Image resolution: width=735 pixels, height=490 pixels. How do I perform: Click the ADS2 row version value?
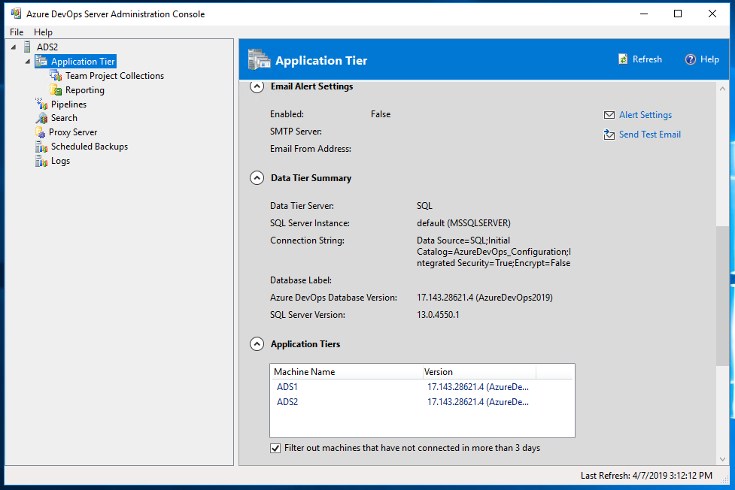coord(478,402)
